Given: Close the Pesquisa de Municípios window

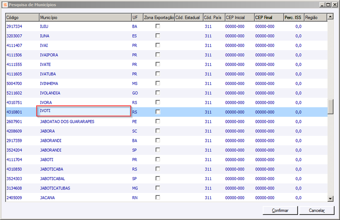Looking at the screenshot, I should coord(334,5).
